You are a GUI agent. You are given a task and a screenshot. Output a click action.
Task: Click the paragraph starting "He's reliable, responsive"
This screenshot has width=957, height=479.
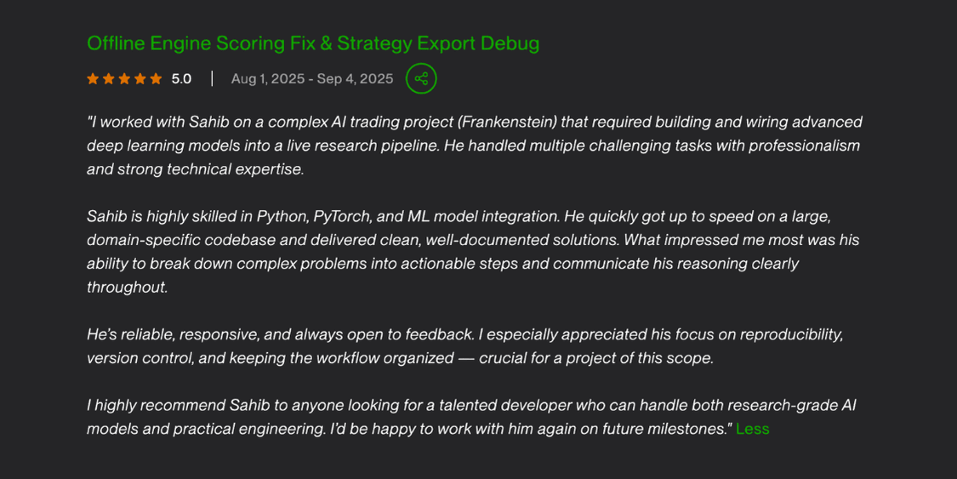point(464,346)
